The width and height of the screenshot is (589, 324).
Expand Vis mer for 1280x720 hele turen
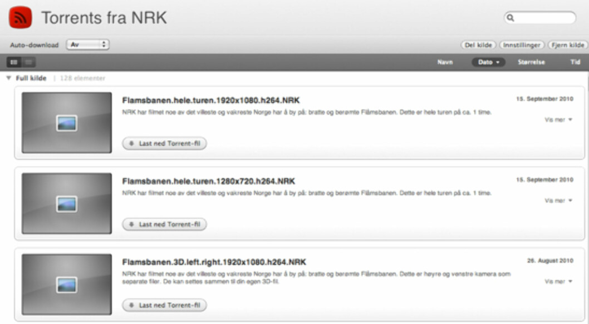558,201
